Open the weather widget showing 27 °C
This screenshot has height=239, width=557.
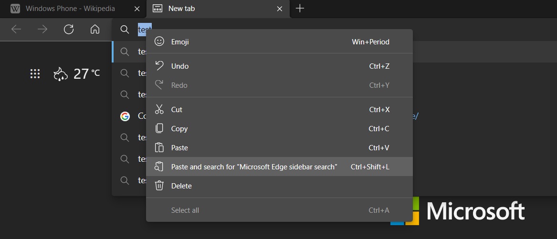77,73
